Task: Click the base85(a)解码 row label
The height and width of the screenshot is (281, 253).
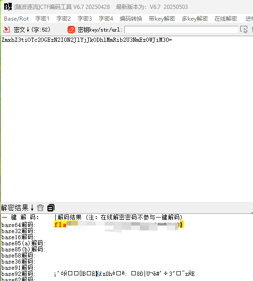Action: click(x=23, y=243)
